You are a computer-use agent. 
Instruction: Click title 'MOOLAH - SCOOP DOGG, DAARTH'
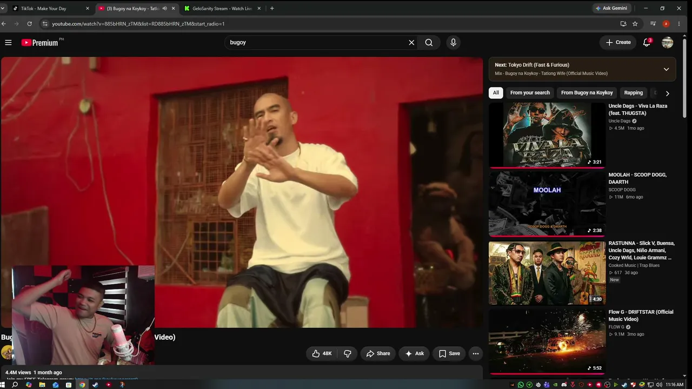tap(637, 178)
